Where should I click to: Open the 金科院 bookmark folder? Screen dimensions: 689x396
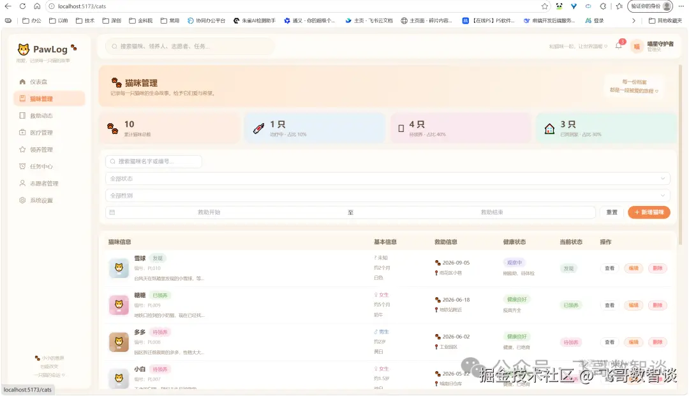click(140, 20)
